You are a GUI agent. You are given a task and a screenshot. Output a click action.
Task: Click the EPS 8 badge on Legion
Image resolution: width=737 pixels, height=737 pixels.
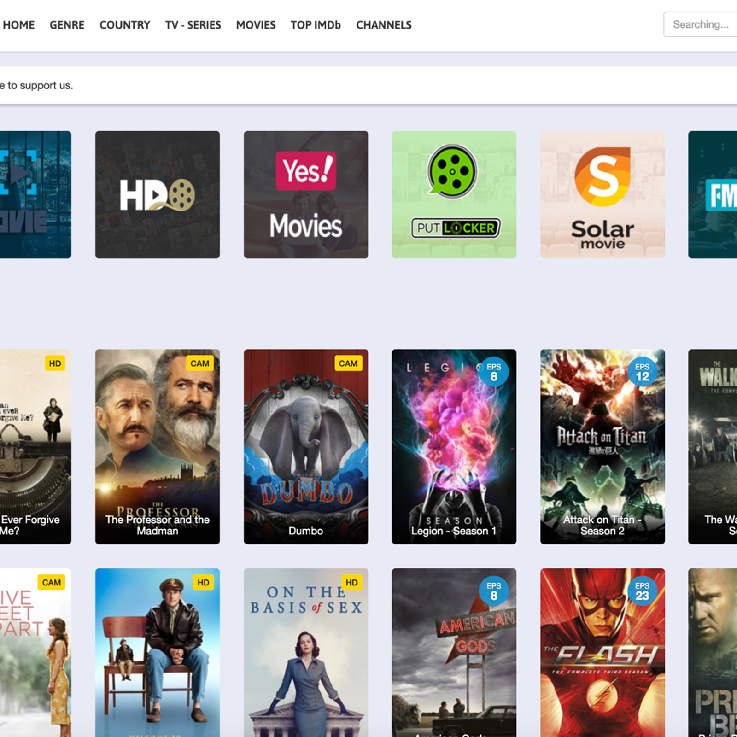493,372
